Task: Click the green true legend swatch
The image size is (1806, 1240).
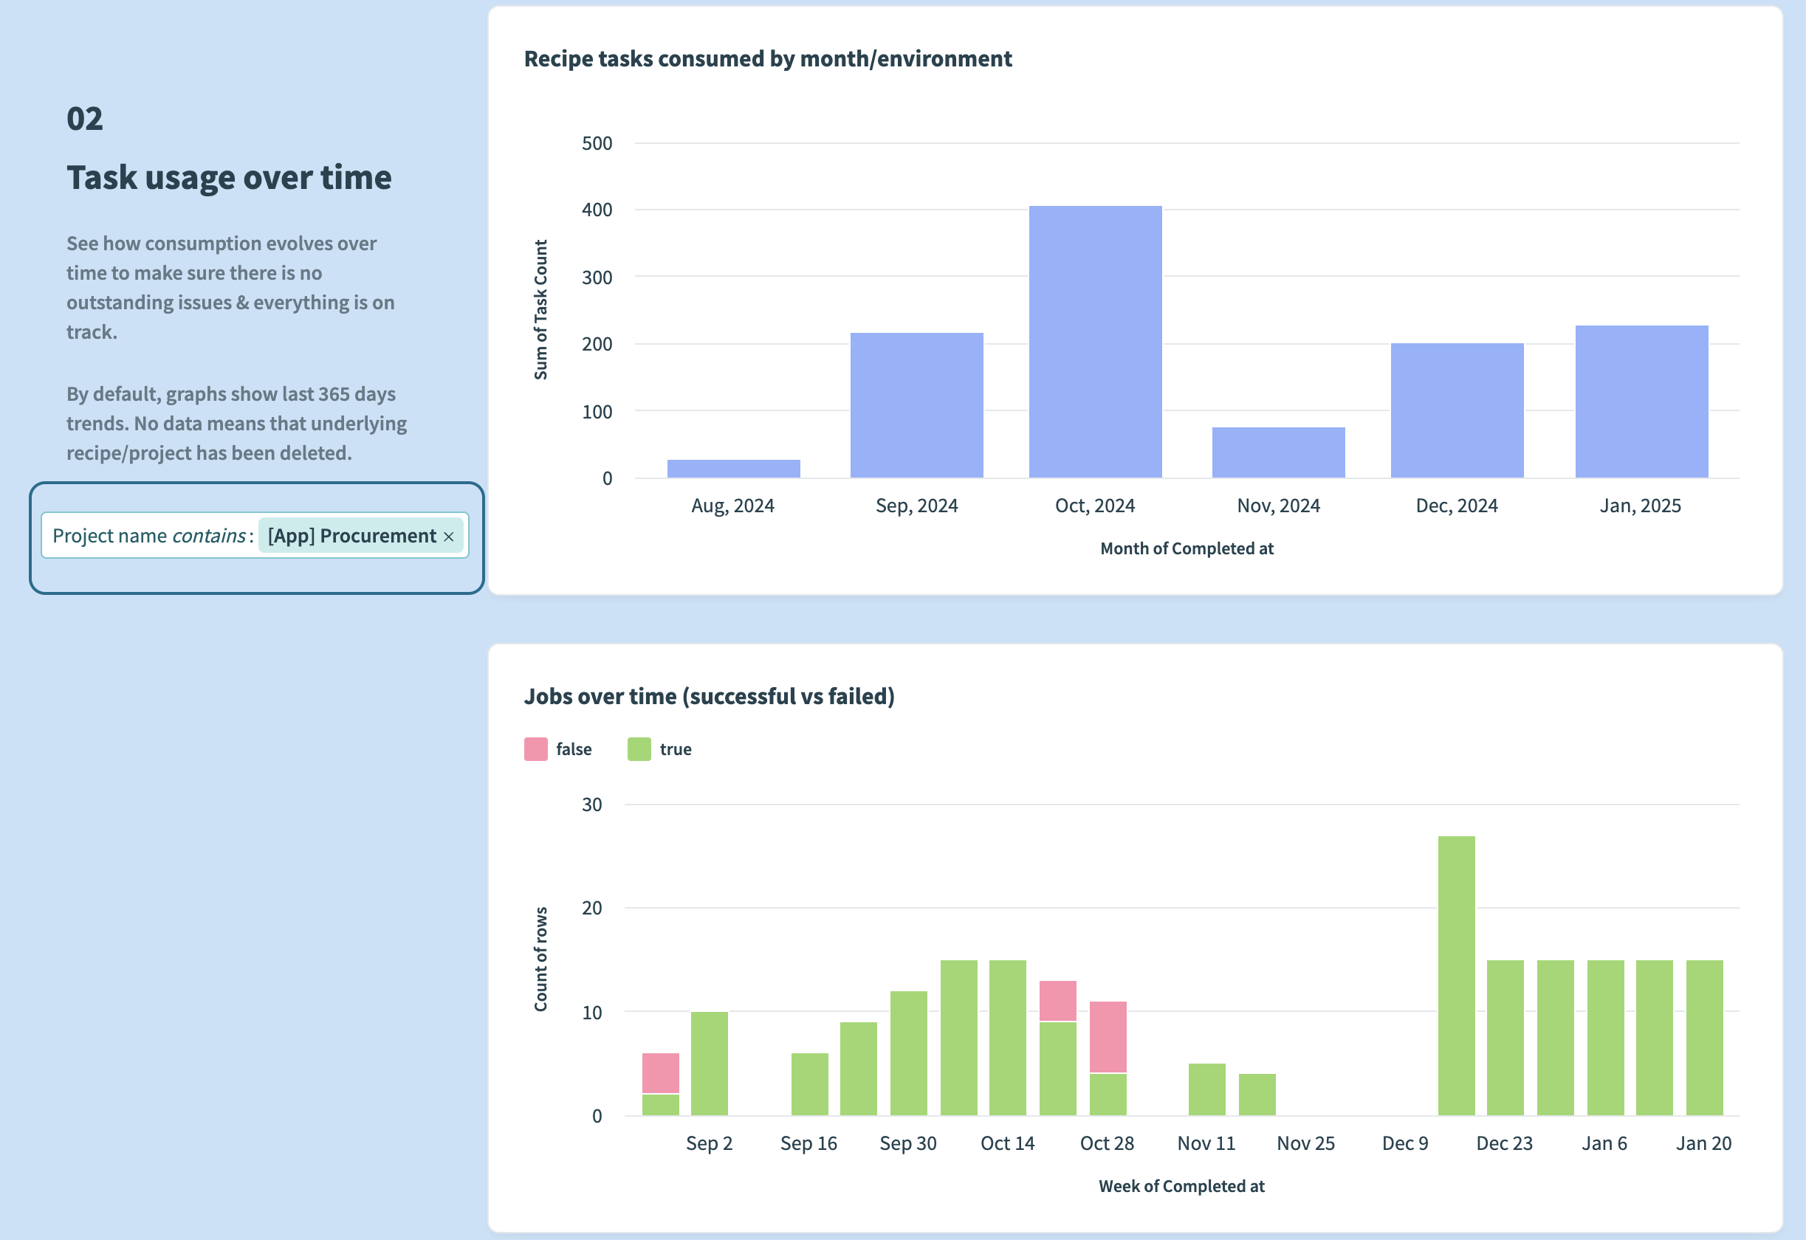Action: click(639, 749)
